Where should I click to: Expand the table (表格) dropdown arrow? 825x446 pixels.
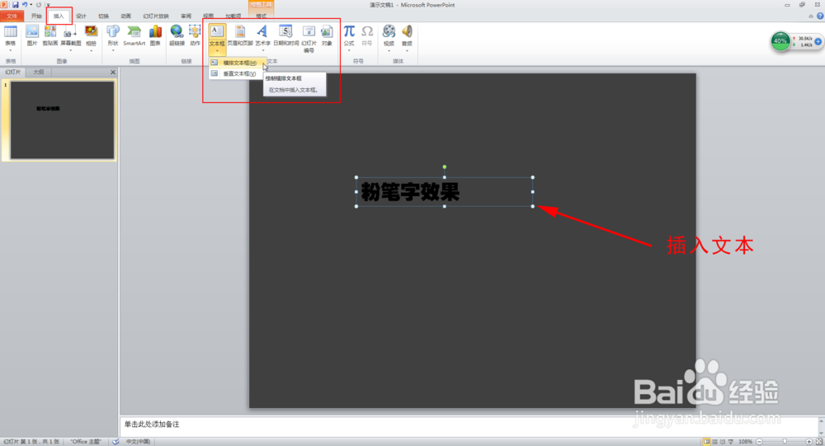pyautogui.click(x=10, y=50)
